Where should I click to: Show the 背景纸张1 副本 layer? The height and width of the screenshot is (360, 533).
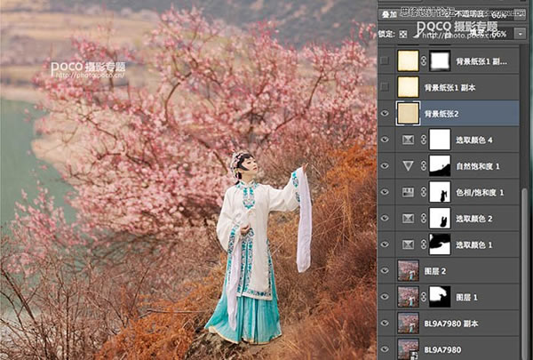[x=385, y=87]
